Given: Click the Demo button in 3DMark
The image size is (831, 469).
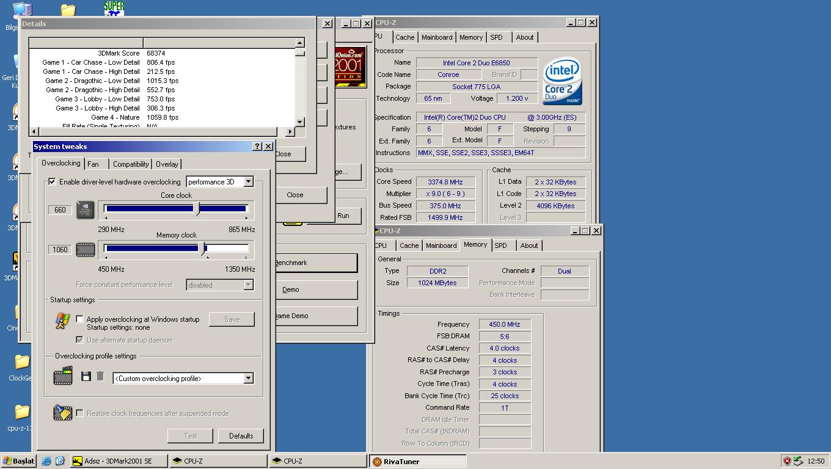Looking at the screenshot, I should click(316, 289).
